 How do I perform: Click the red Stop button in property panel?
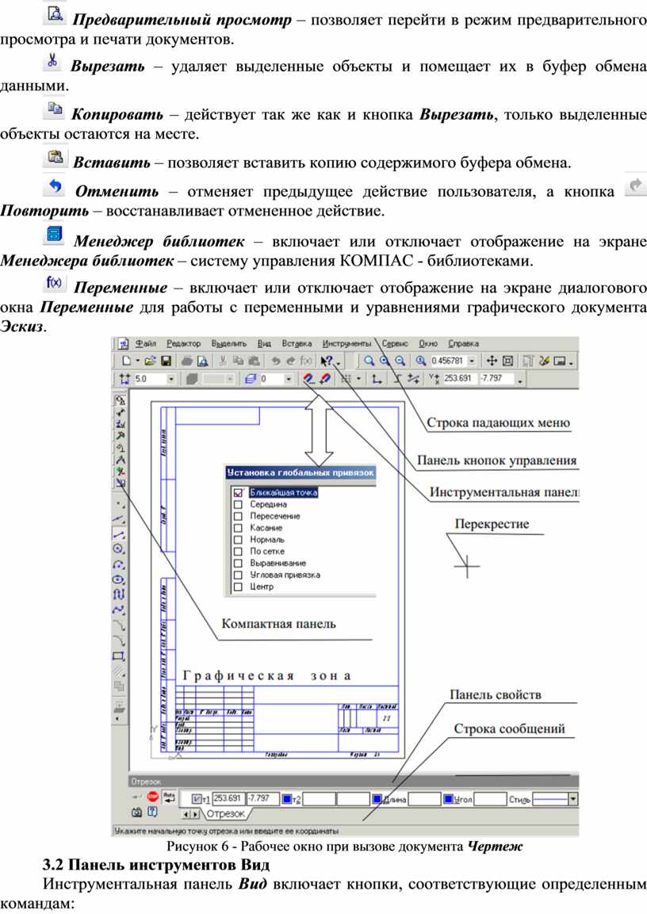tap(153, 797)
